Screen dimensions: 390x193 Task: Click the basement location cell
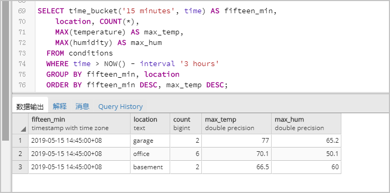[x=150, y=167]
